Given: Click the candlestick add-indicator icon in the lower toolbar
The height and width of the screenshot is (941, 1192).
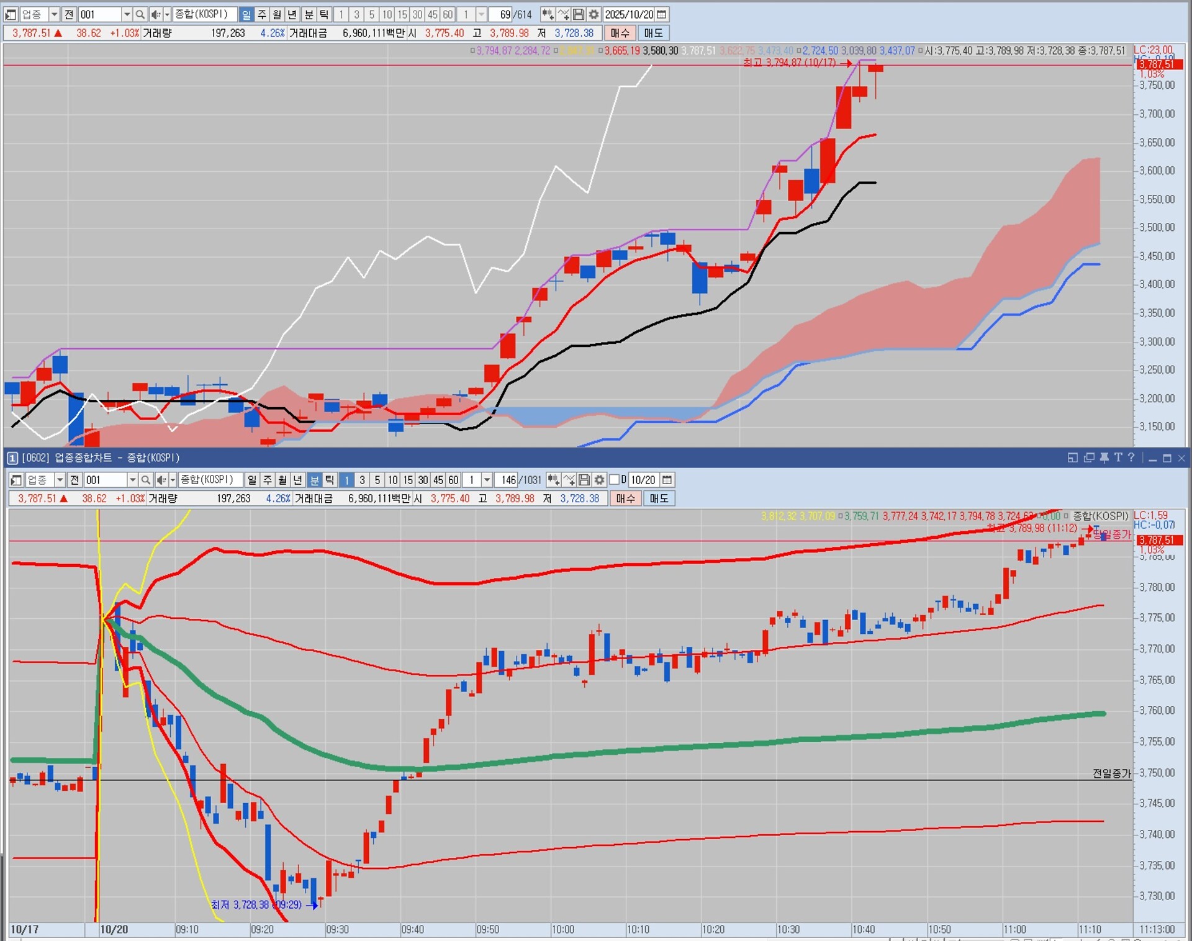Looking at the screenshot, I should [x=553, y=480].
